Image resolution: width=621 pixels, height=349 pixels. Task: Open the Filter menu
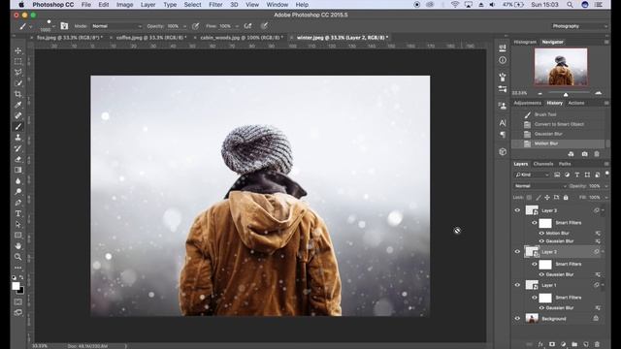215,5
